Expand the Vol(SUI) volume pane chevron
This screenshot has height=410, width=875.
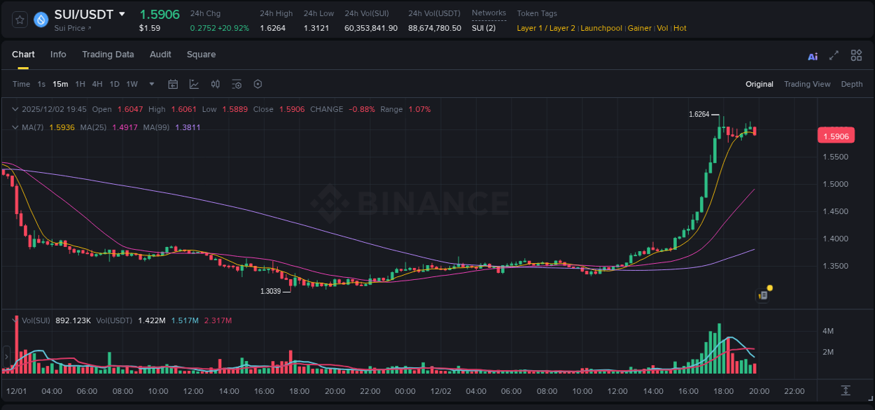15,319
